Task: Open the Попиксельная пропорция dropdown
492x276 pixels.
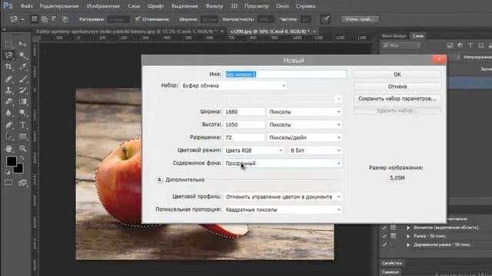Action: [282, 209]
